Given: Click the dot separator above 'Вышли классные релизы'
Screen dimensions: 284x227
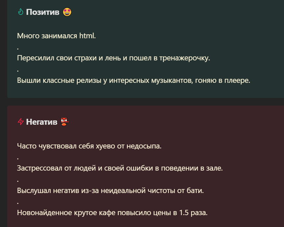Looking at the screenshot, I should coord(18,71).
